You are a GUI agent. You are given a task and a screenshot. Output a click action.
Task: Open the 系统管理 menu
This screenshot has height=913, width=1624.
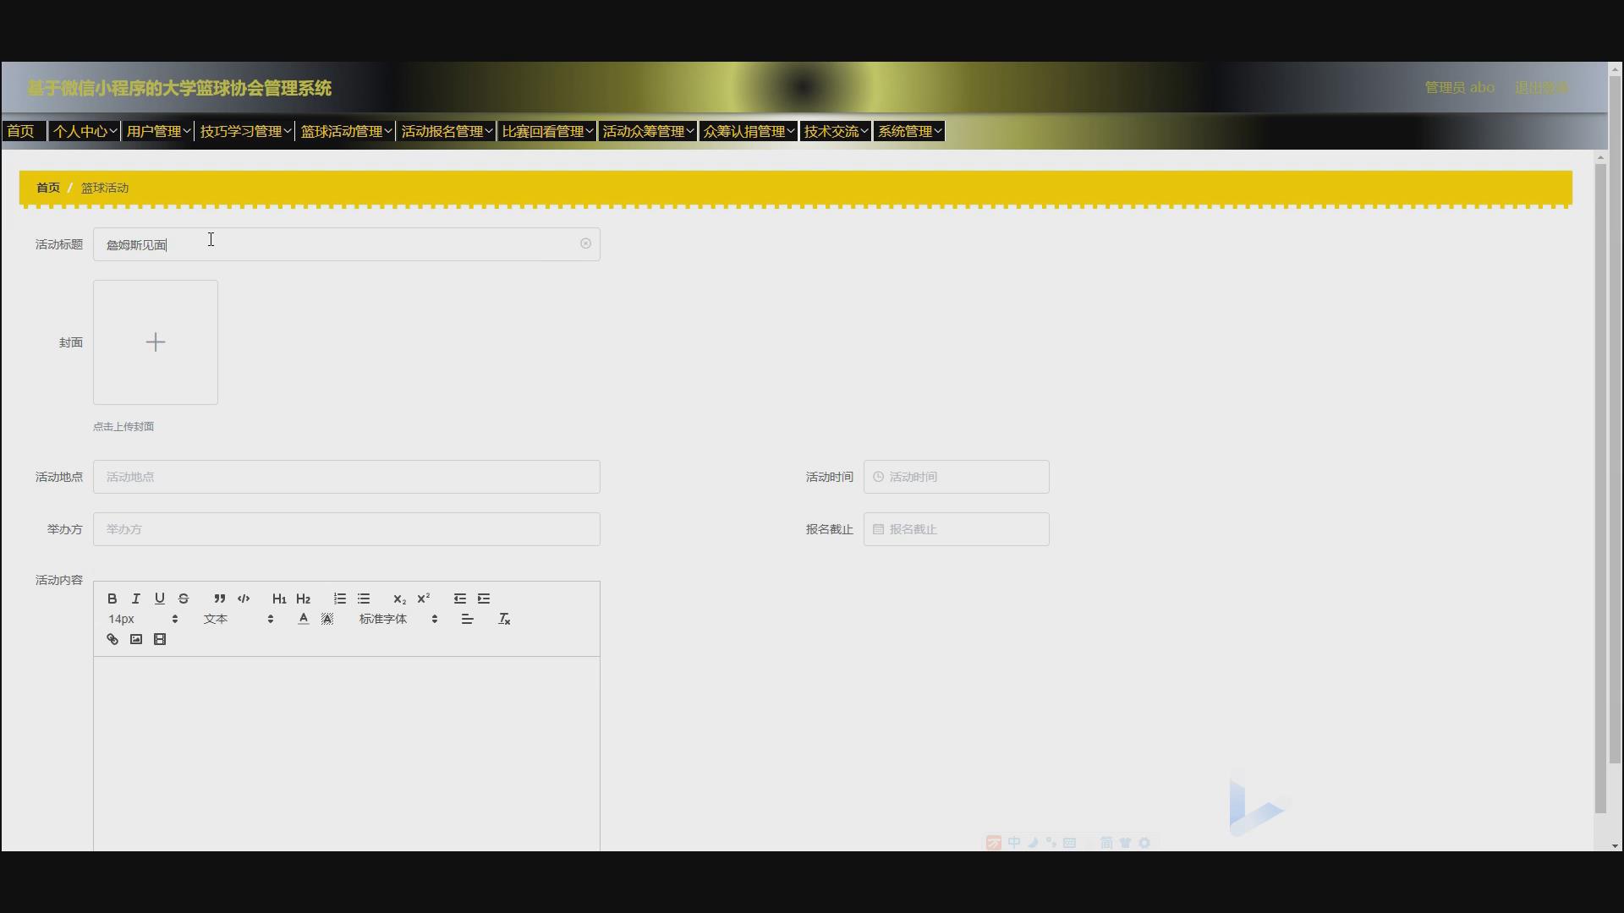(909, 132)
